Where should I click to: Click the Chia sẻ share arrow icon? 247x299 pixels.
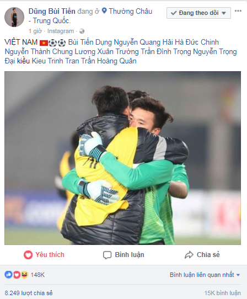click(x=189, y=255)
